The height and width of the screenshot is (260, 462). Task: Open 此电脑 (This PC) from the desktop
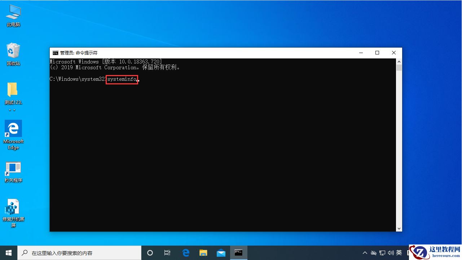[x=13, y=14]
